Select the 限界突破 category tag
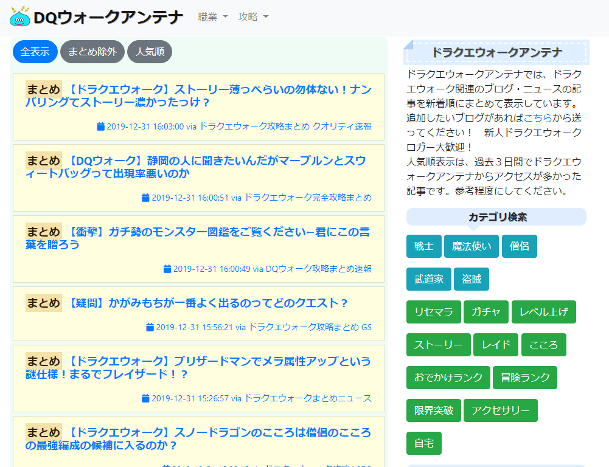609x467 pixels. click(x=434, y=410)
